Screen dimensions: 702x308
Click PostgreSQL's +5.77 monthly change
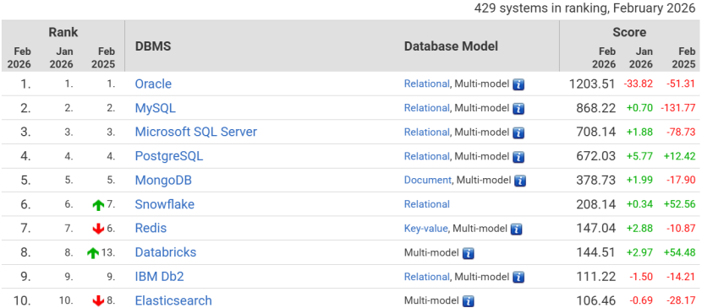639,156
